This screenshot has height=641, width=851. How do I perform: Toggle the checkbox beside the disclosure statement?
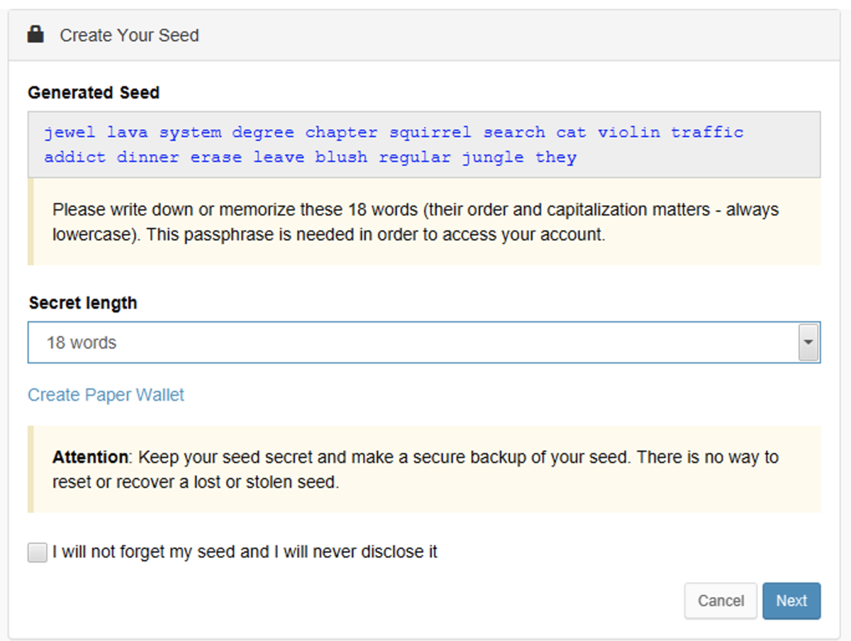click(37, 552)
